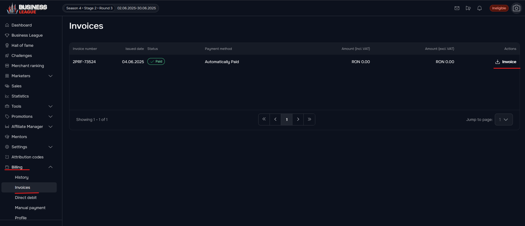Go to the last page of invoices
The height and width of the screenshot is (226, 525).
point(309,119)
